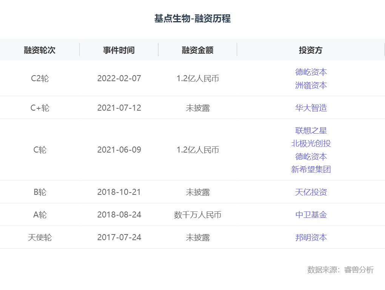Image resolution: width=385 pixels, height=290 pixels.
Task: Open 德屹资本 link in the C轮 row
Action: click(x=311, y=156)
